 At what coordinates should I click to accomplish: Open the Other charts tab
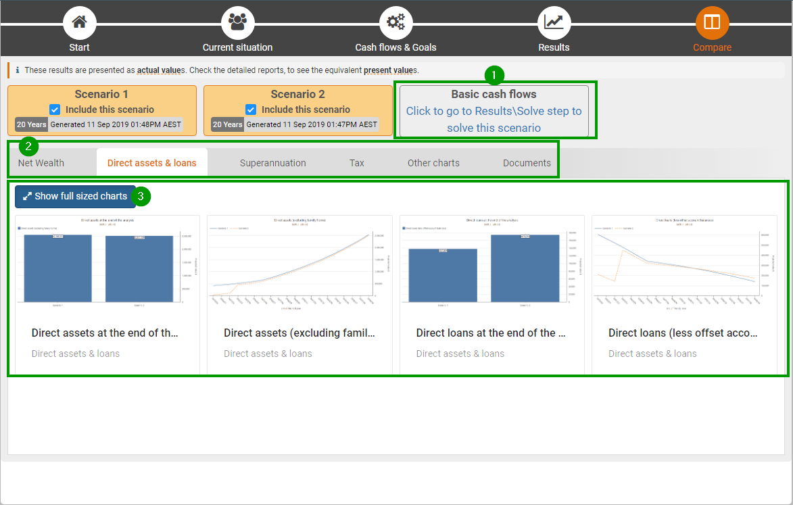click(x=433, y=163)
